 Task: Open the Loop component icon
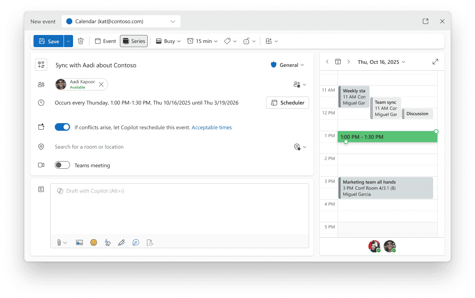136,243
